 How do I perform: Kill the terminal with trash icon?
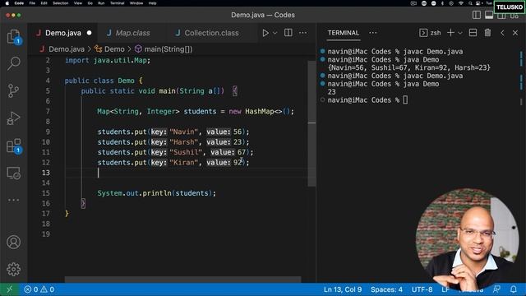click(x=487, y=33)
